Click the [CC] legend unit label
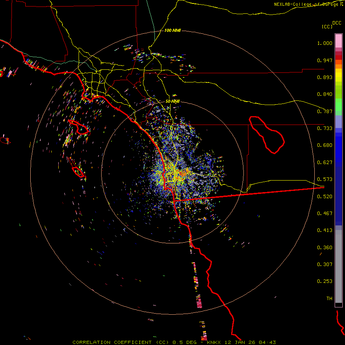 [327, 26]
